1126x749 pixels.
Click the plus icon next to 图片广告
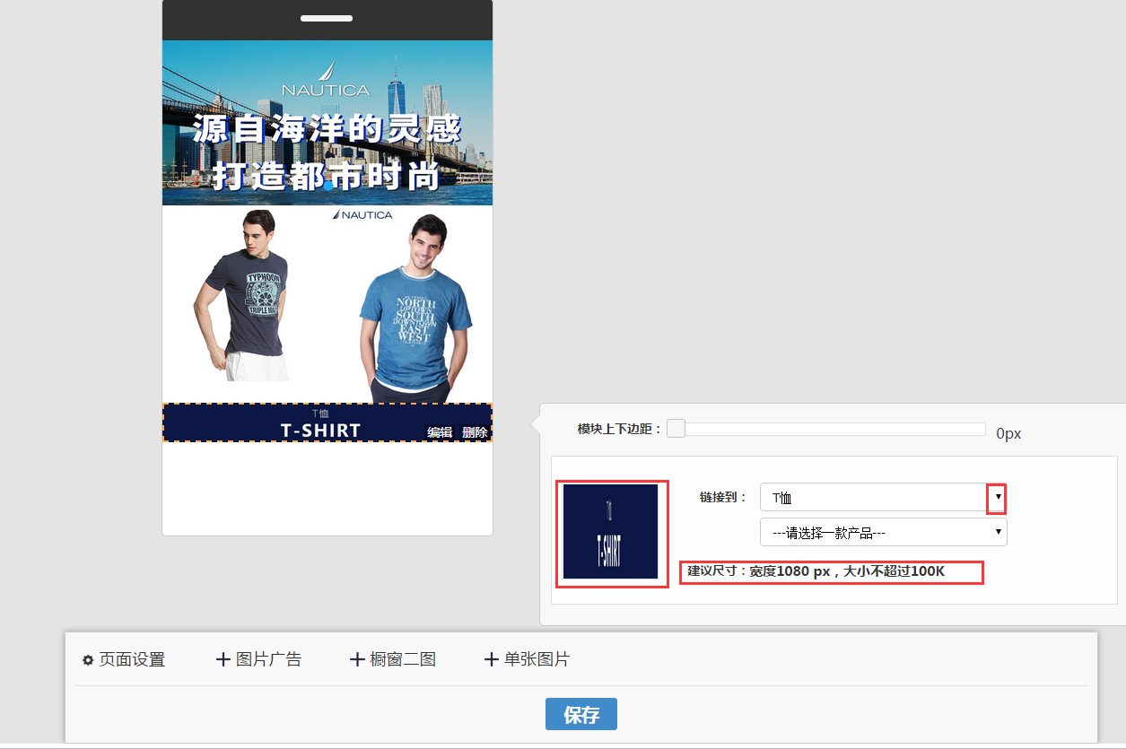click(x=223, y=659)
